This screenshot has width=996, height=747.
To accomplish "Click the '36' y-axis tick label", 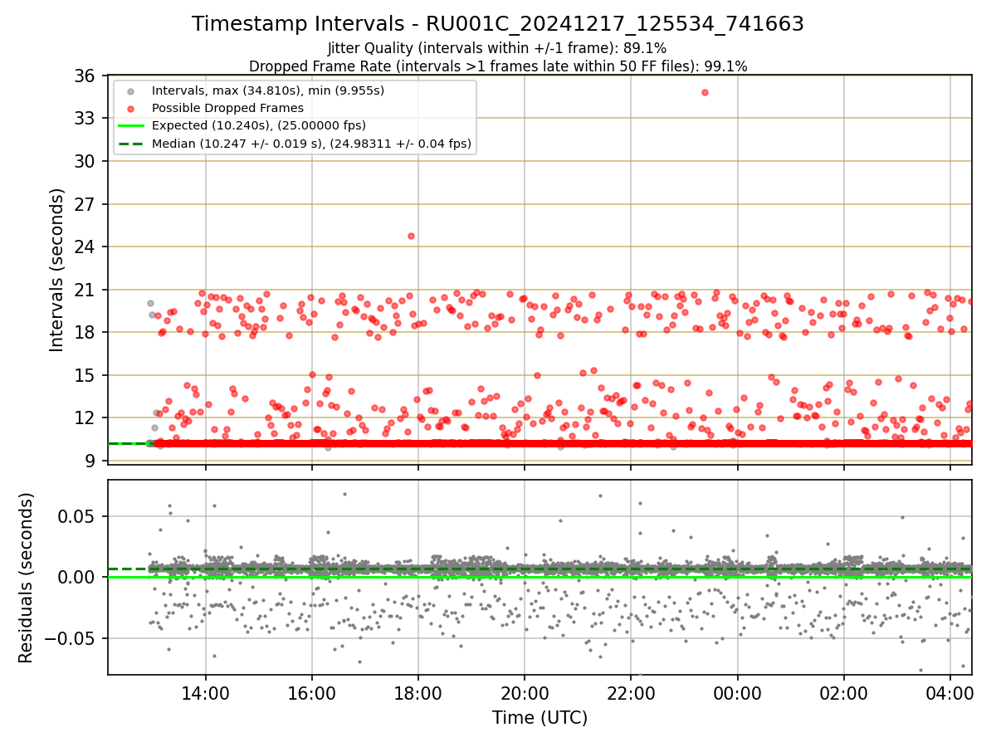I will (x=85, y=76).
